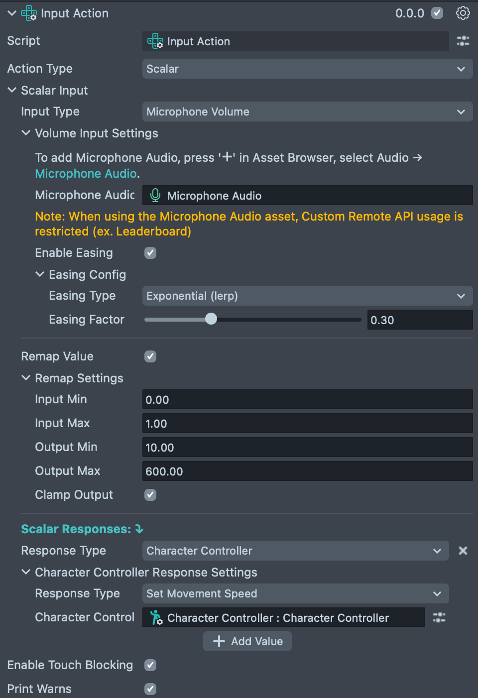
Task: Remove the Character Controller scalar response
Action: click(x=463, y=551)
